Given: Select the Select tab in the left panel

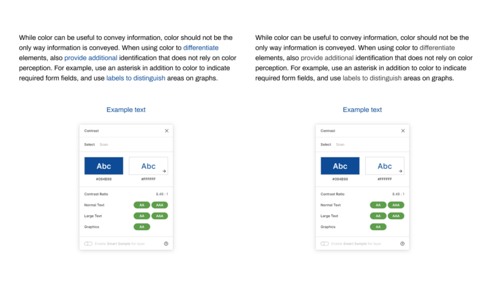Looking at the screenshot, I should coord(90,145).
